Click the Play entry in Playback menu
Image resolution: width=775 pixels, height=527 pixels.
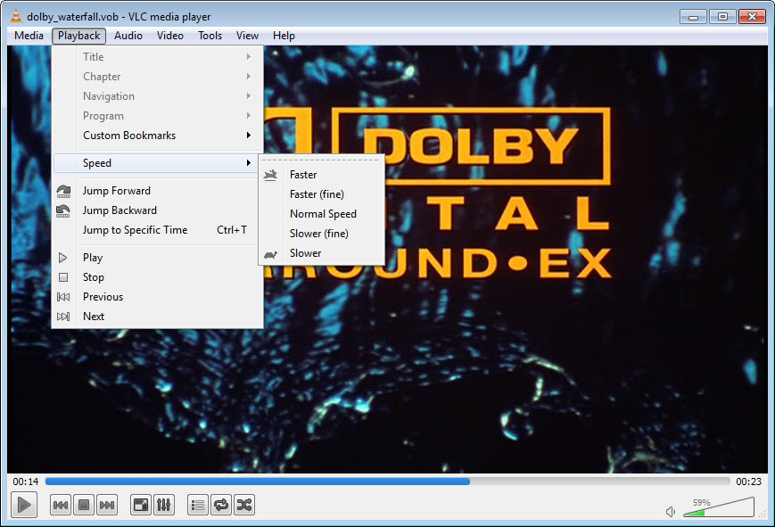(157, 258)
